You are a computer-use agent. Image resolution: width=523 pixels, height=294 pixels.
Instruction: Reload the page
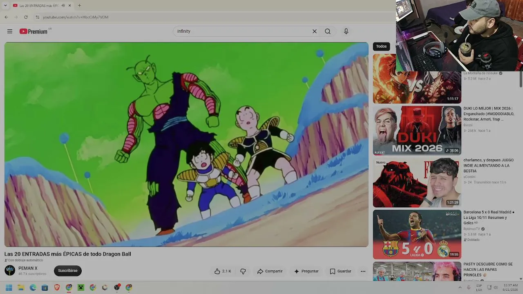[26, 17]
